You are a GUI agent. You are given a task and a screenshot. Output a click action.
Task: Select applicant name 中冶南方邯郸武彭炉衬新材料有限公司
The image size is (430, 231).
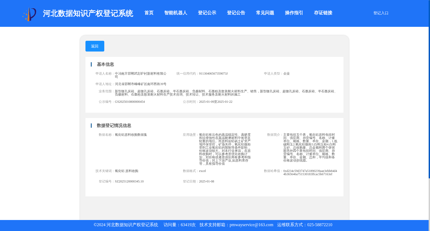point(141,75)
